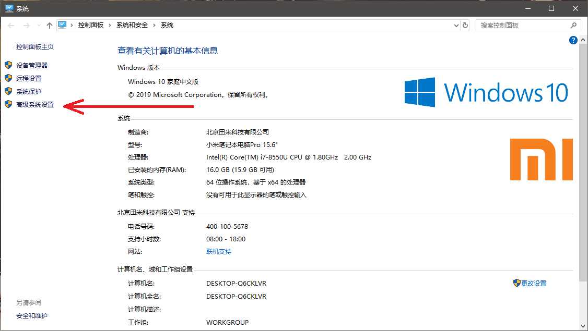Screen dimensions: 588x331
Task: Click scrollbar down arrow
Action: 583,326
